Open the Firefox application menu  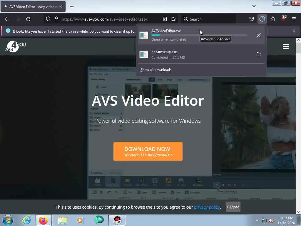pos(294,19)
